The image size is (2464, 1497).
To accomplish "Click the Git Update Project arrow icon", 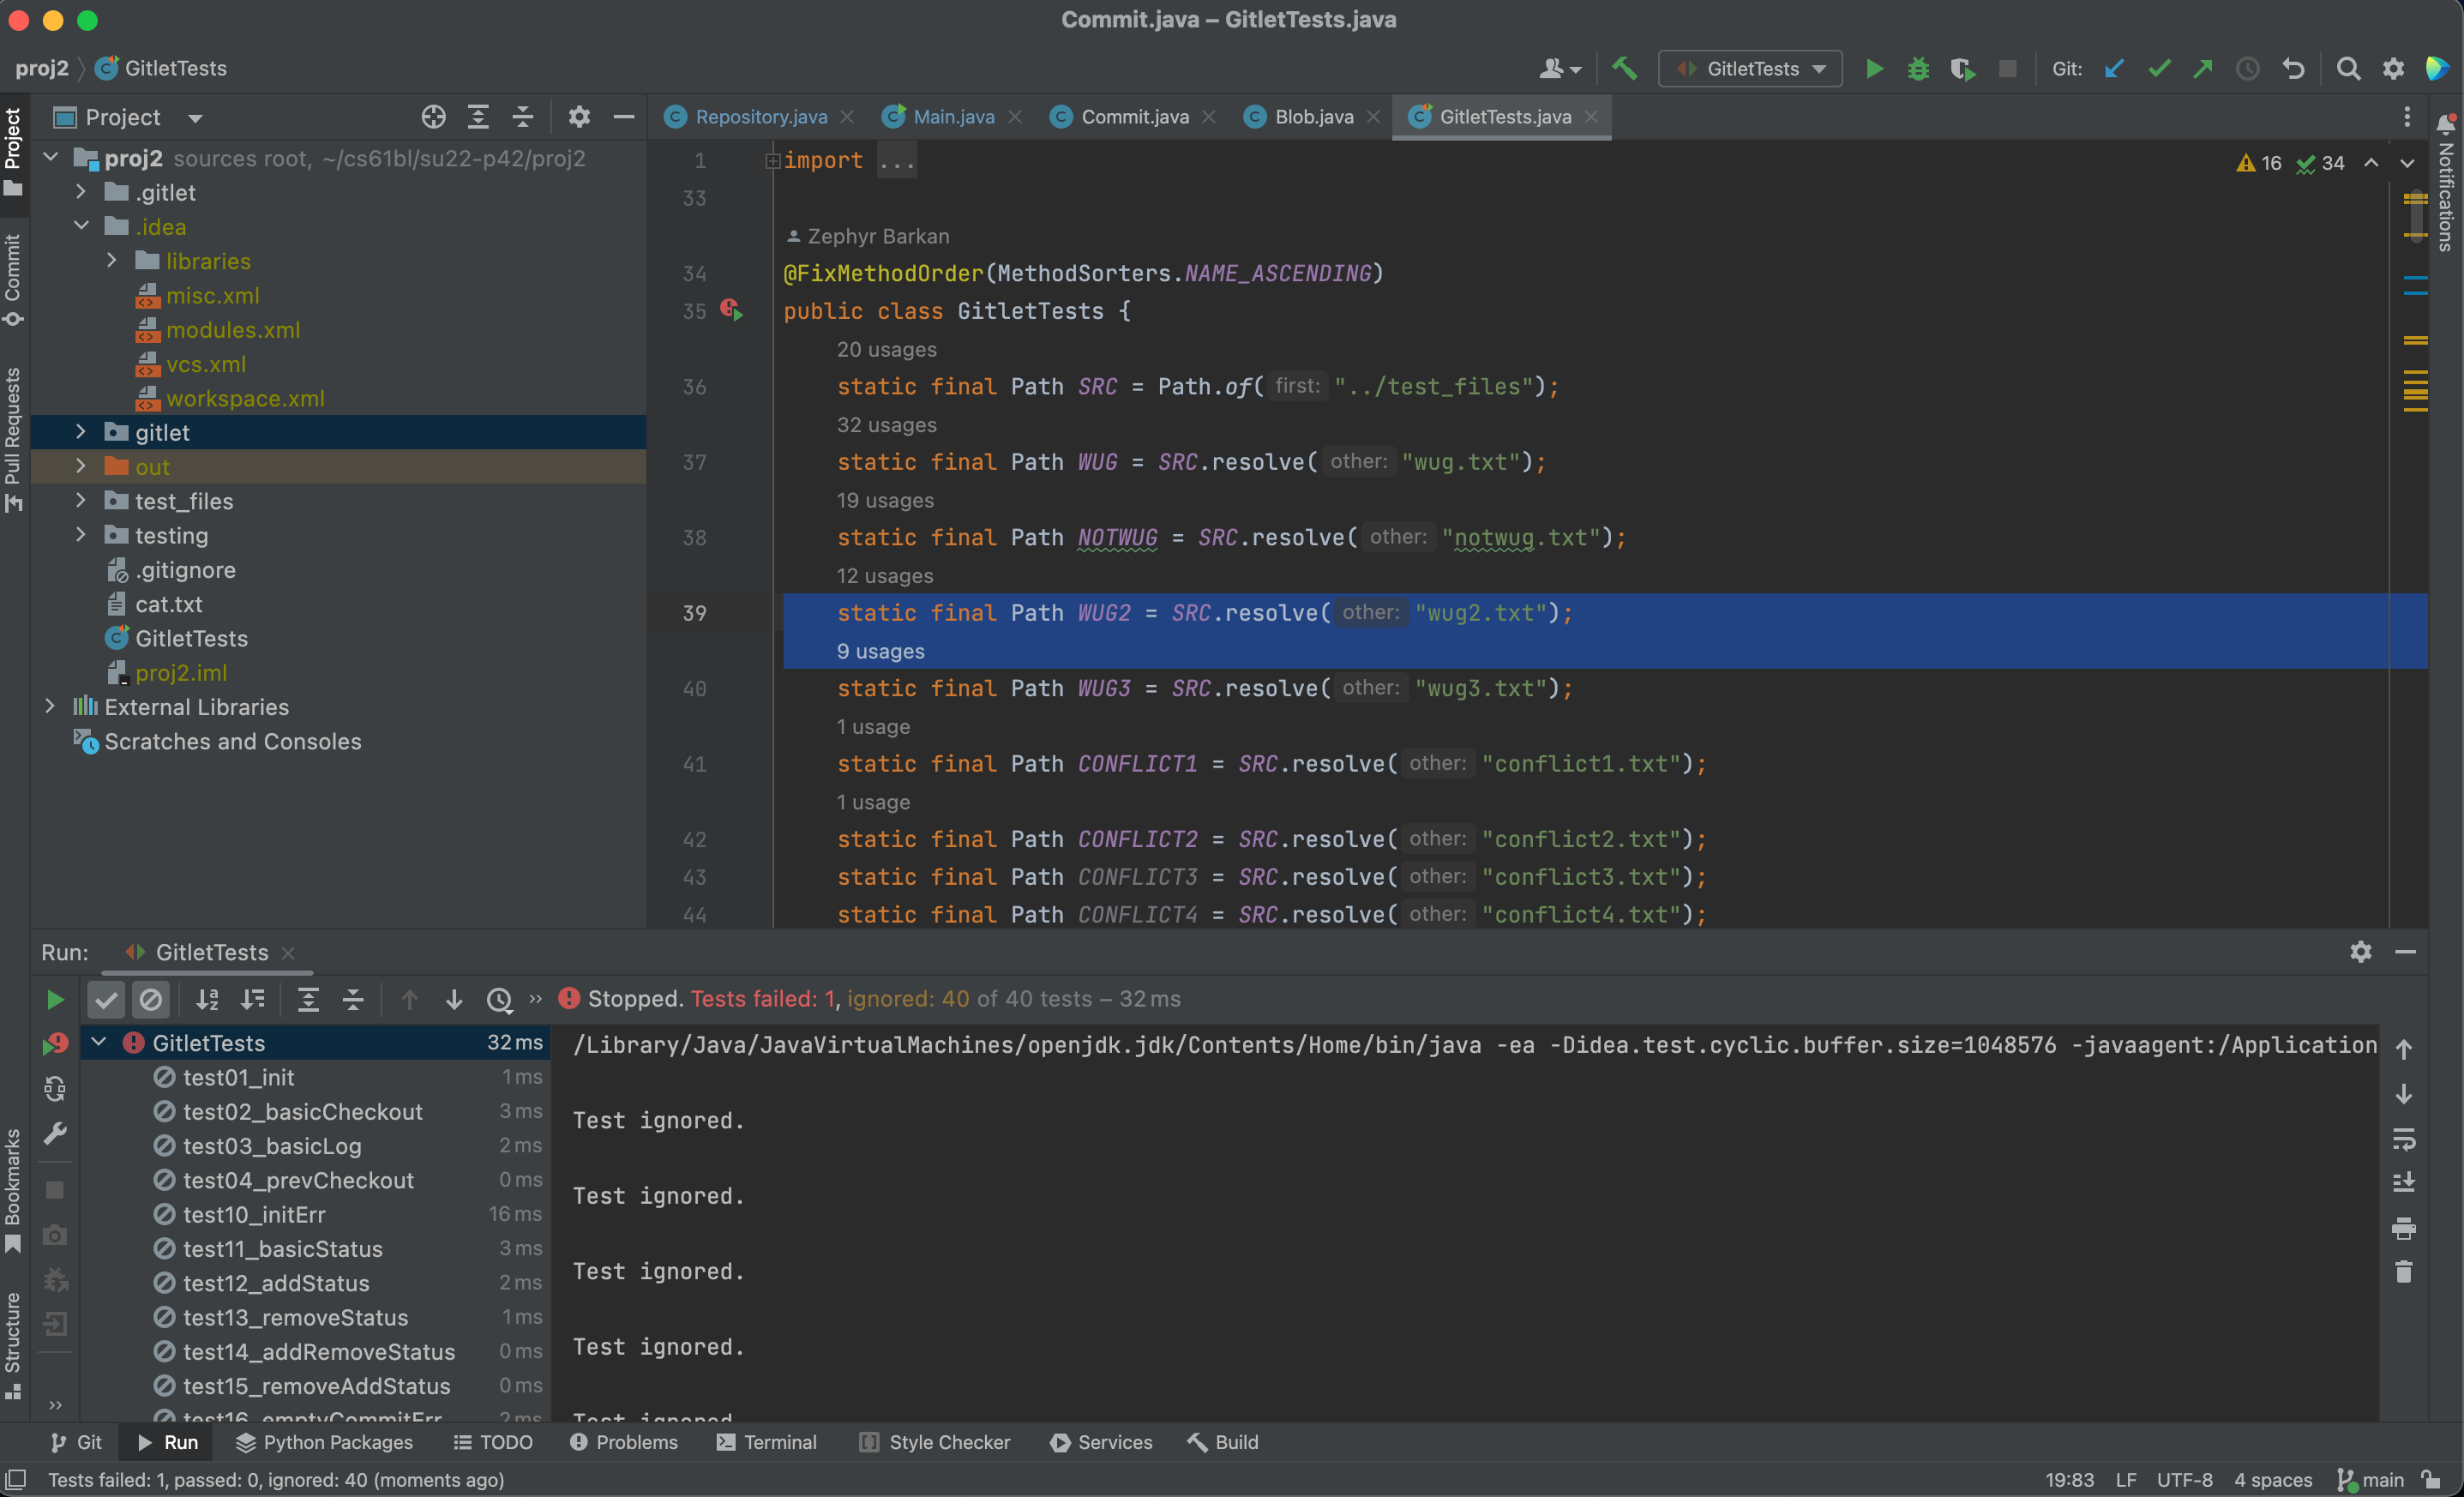I will point(2114,69).
